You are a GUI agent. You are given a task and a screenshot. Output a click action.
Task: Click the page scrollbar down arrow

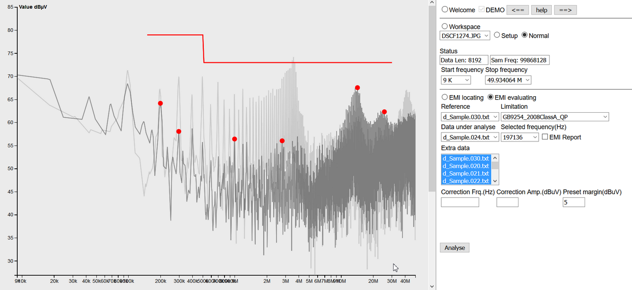tap(432, 286)
